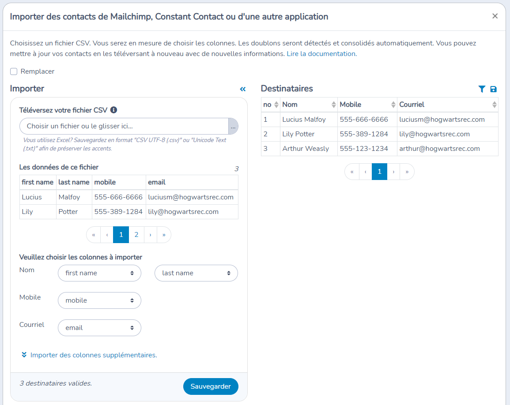Open the last name column dropdown
This screenshot has width=510, height=405.
pyautogui.click(x=196, y=273)
